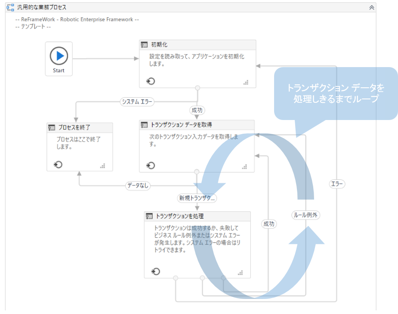Viewport: 398px width, 314px height.
Task: Click the state icon on the 初期化 header
Action: (145, 45)
